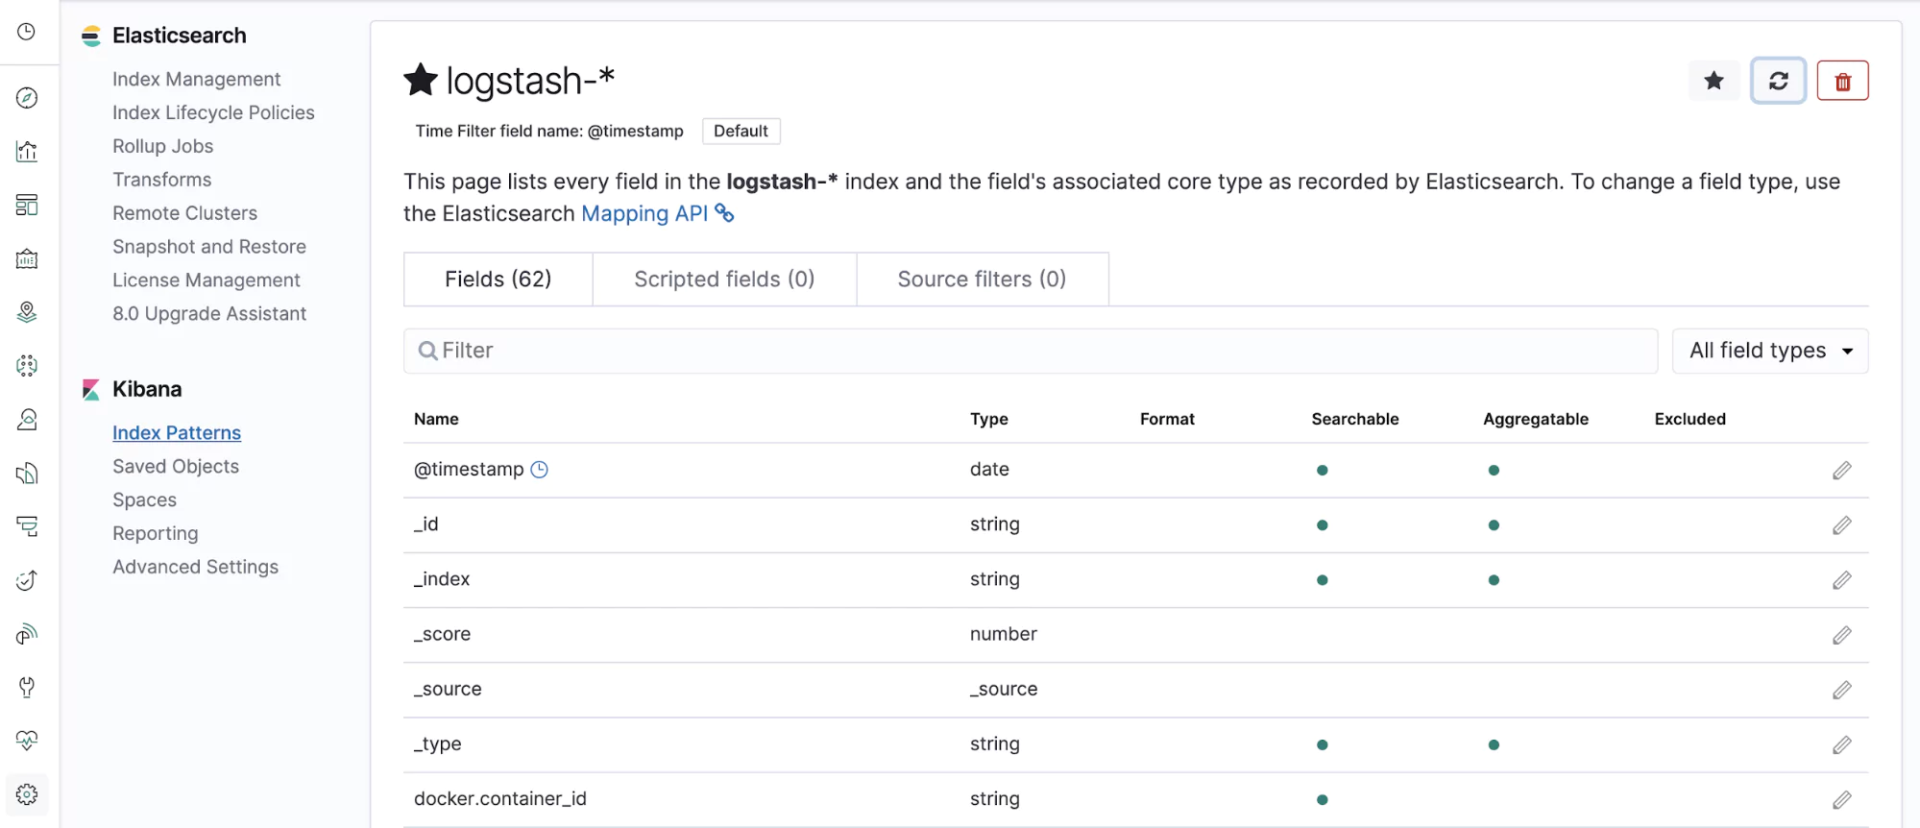1920x828 pixels.
Task: Go to Index Management
Action: (196, 79)
